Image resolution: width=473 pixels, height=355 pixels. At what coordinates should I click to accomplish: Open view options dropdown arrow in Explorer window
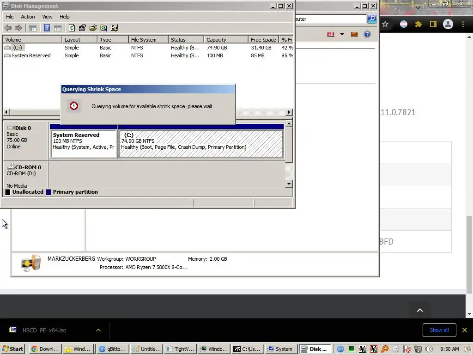[x=342, y=34]
